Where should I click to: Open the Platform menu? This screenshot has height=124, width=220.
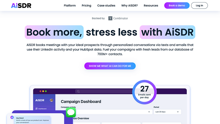[x=70, y=5]
